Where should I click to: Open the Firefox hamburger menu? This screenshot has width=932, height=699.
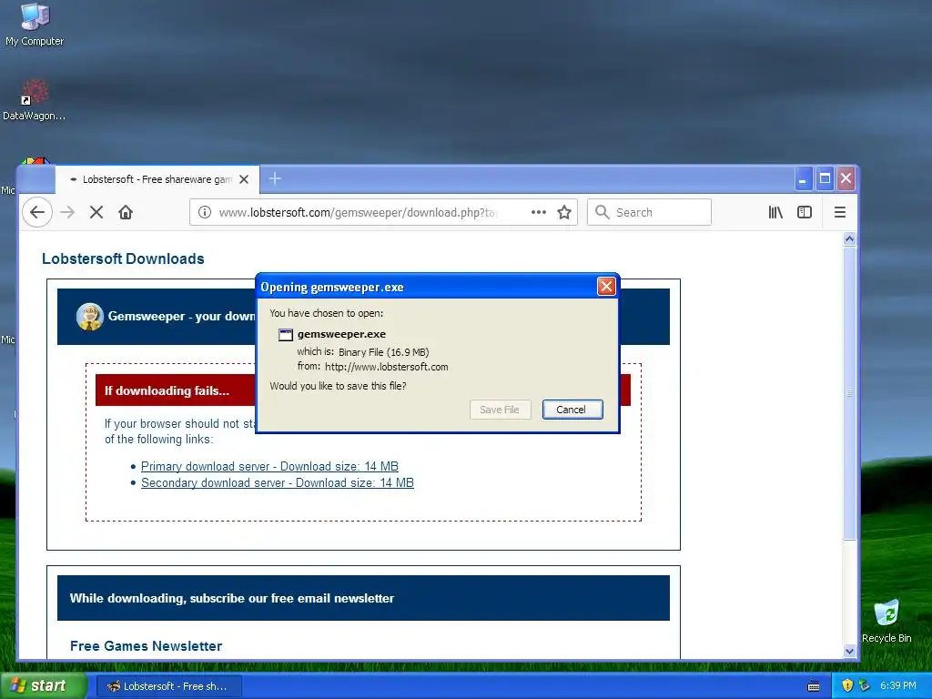840,212
